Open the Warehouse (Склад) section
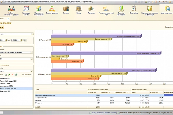 click(x=78, y=9)
